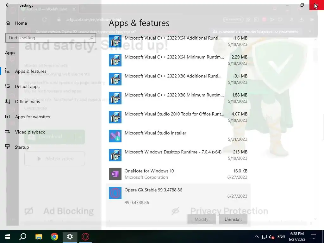324x243 pixels.
Task: Click the Opera version text 99.0.4788.86
Action: [x=137, y=202]
